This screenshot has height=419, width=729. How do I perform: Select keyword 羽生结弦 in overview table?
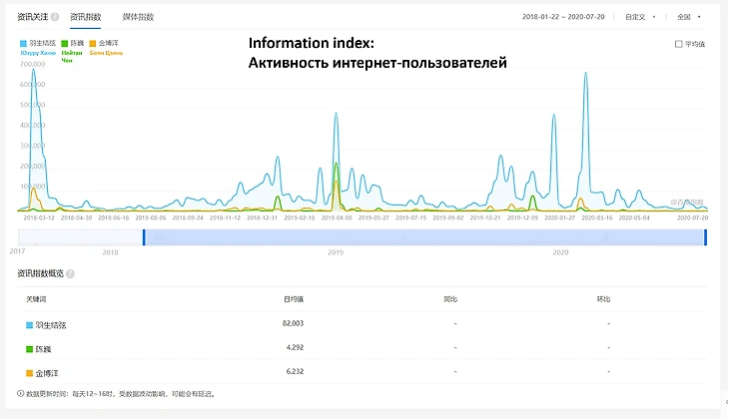tap(51, 325)
